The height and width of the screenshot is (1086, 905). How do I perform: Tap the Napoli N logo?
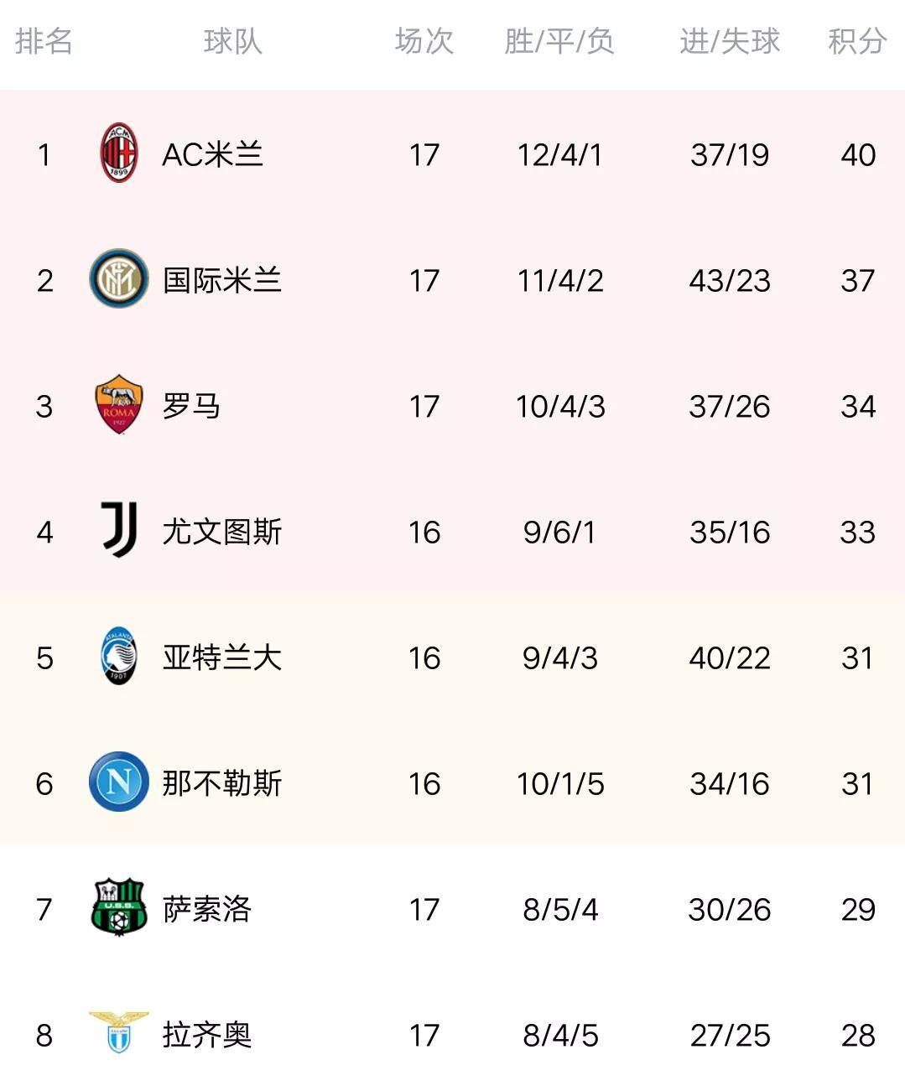click(118, 782)
